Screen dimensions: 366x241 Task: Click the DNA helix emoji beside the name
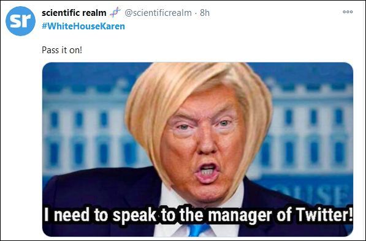115,12
